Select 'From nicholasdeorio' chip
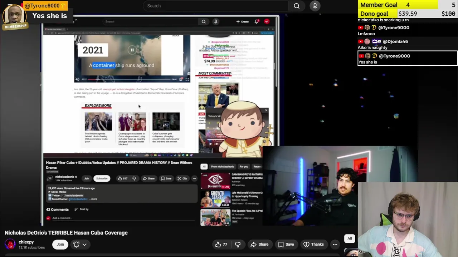Screen dimensions: 458x257 pyautogui.click(x=223, y=167)
